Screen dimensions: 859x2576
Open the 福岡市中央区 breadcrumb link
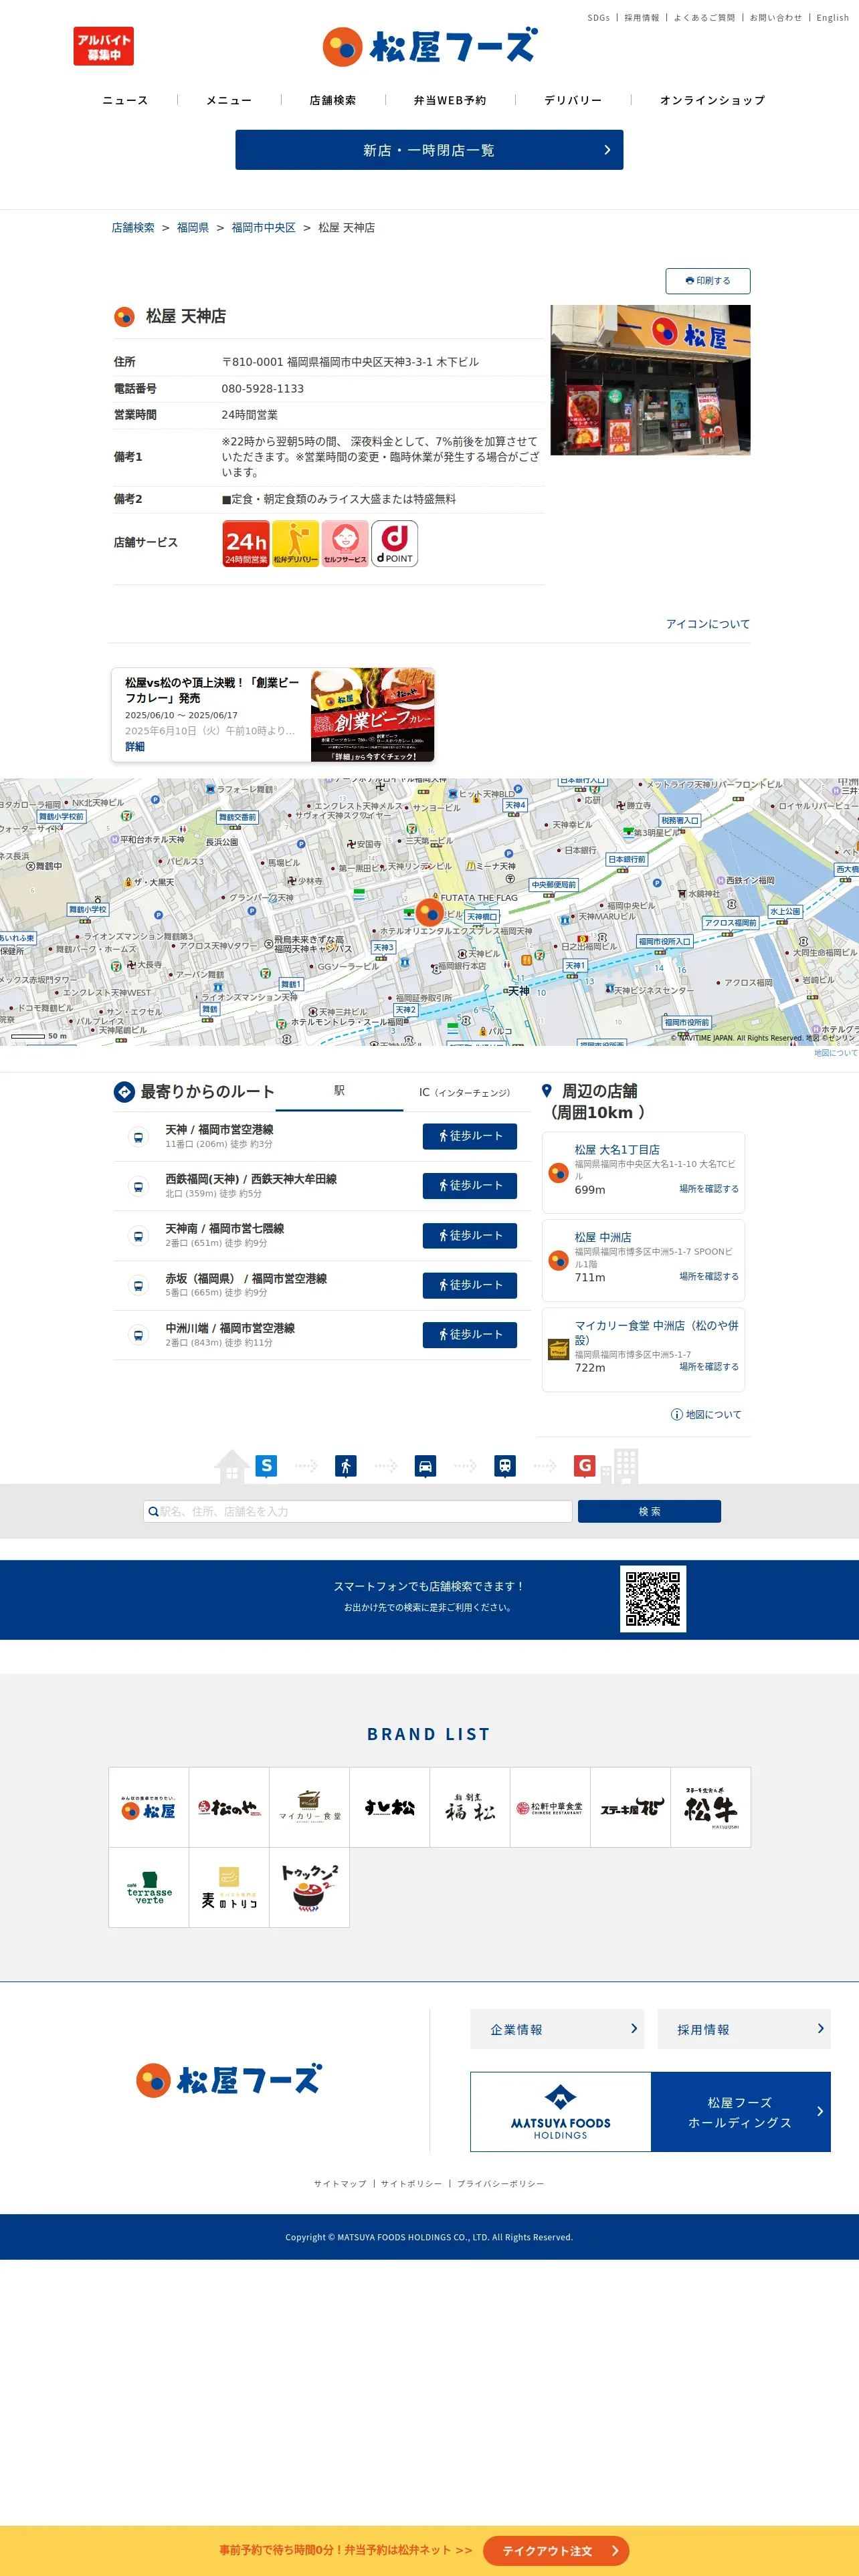(x=264, y=228)
